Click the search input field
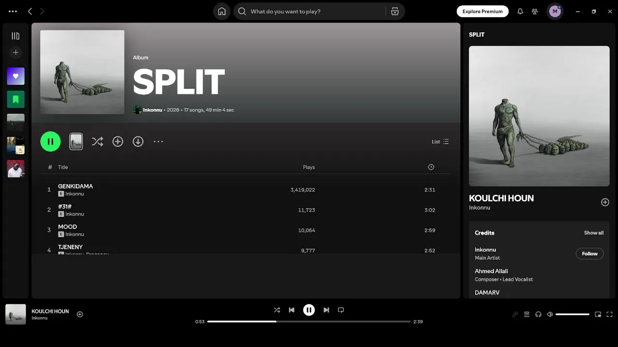This screenshot has height=347, width=618. [316, 11]
